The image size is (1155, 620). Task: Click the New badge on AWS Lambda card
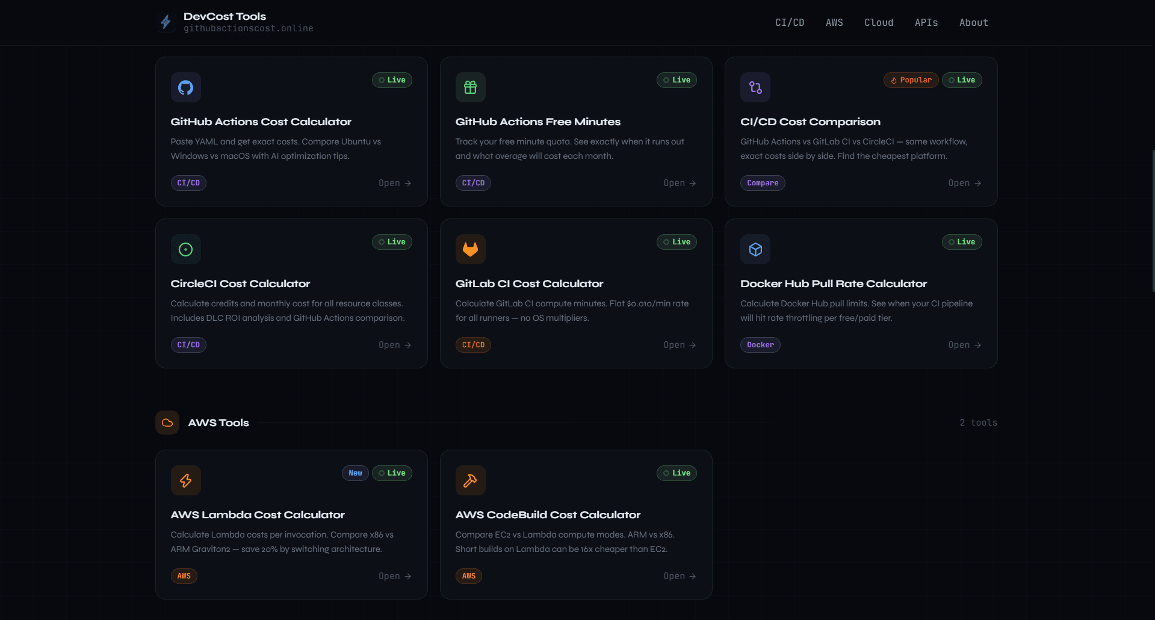pos(355,473)
